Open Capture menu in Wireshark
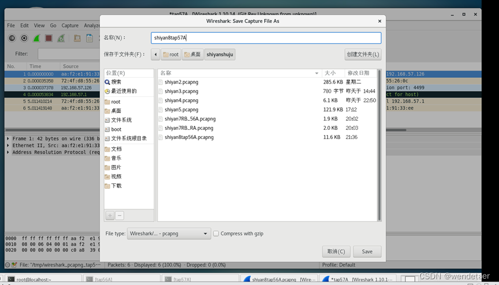 [x=70, y=25]
